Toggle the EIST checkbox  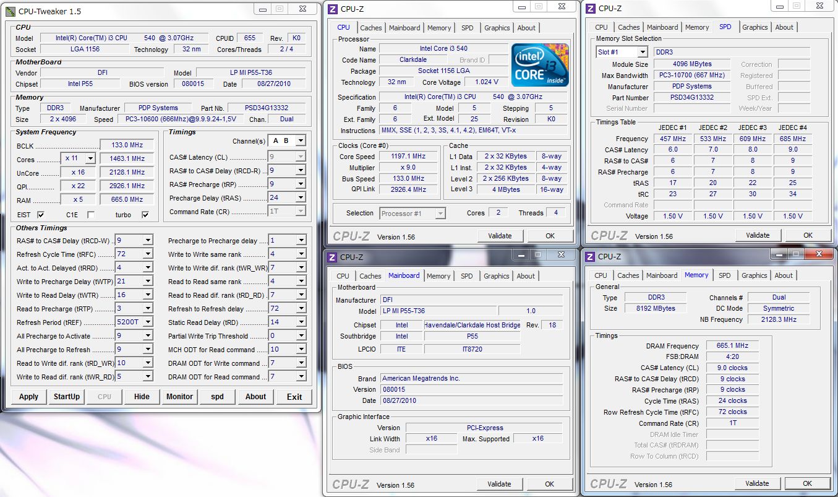point(41,215)
